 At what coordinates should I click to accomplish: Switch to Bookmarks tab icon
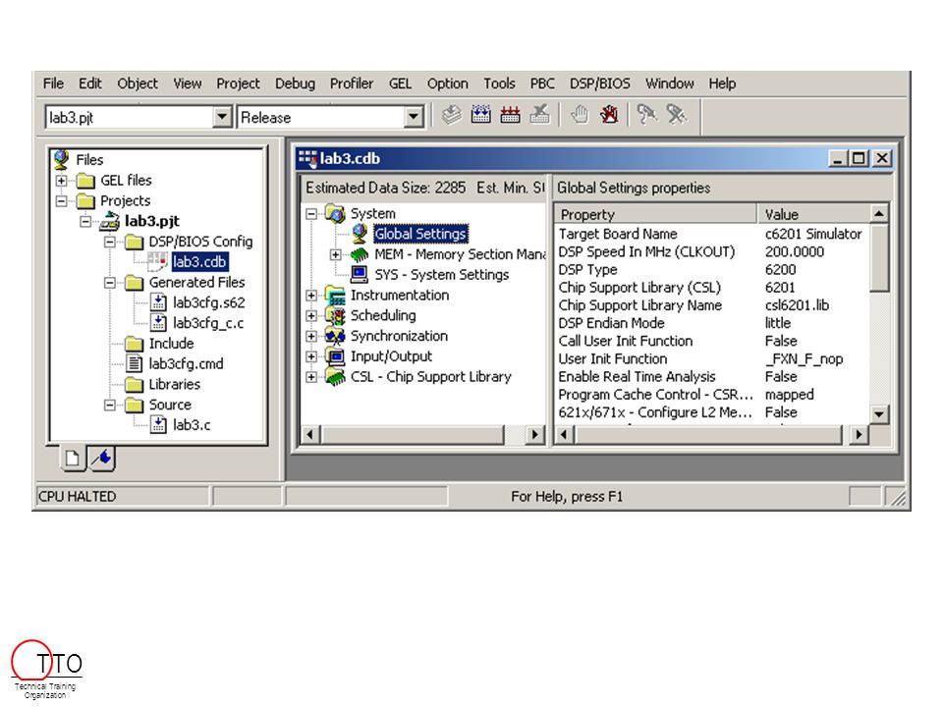click(102, 459)
